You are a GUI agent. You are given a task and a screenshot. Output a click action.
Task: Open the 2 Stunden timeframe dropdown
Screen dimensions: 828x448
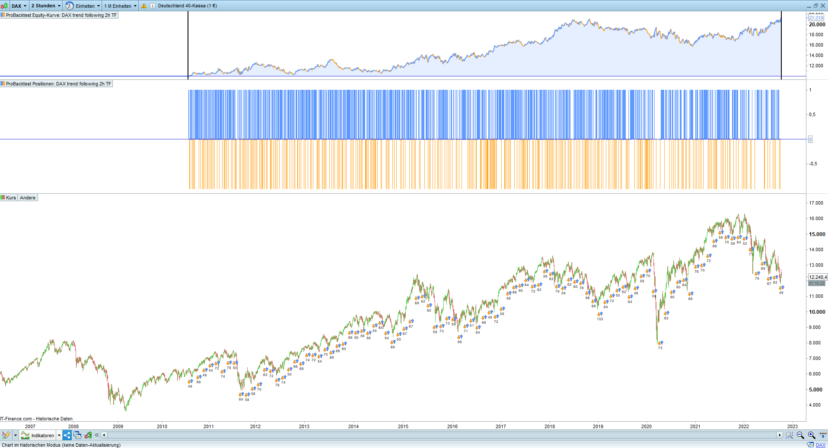click(x=46, y=6)
